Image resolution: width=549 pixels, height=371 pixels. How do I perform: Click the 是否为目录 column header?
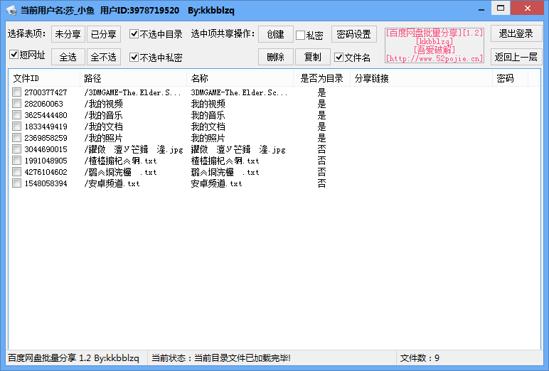click(x=321, y=78)
